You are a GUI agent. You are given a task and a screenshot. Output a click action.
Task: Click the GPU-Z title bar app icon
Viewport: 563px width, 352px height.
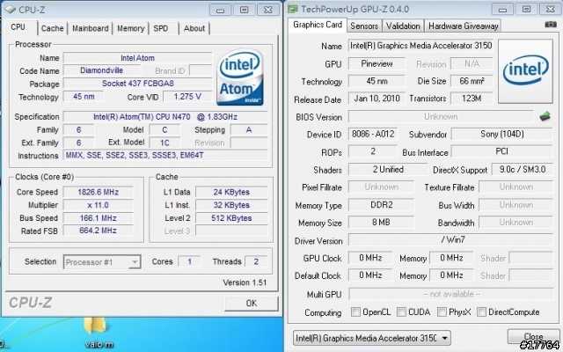[293, 9]
